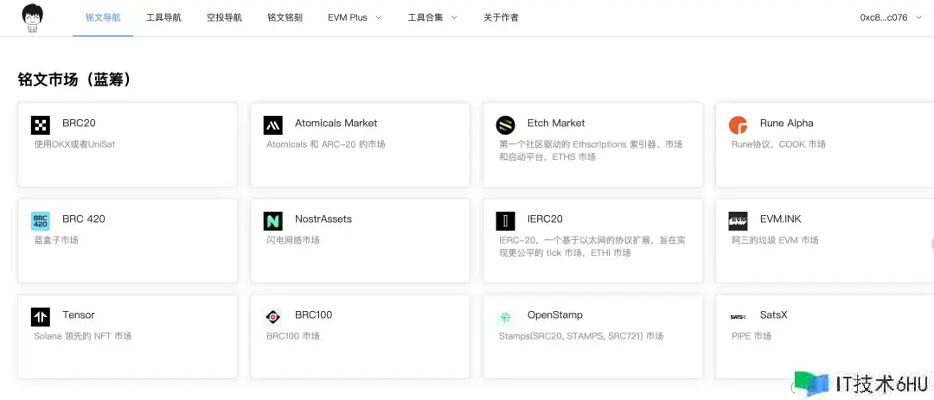
Task: Open the BRC 420 title link
Action: [84, 219]
